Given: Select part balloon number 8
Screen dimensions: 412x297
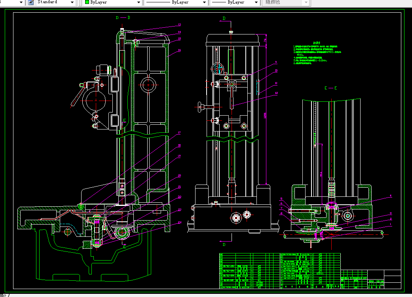Looking at the screenshot, I should tap(281, 213).
